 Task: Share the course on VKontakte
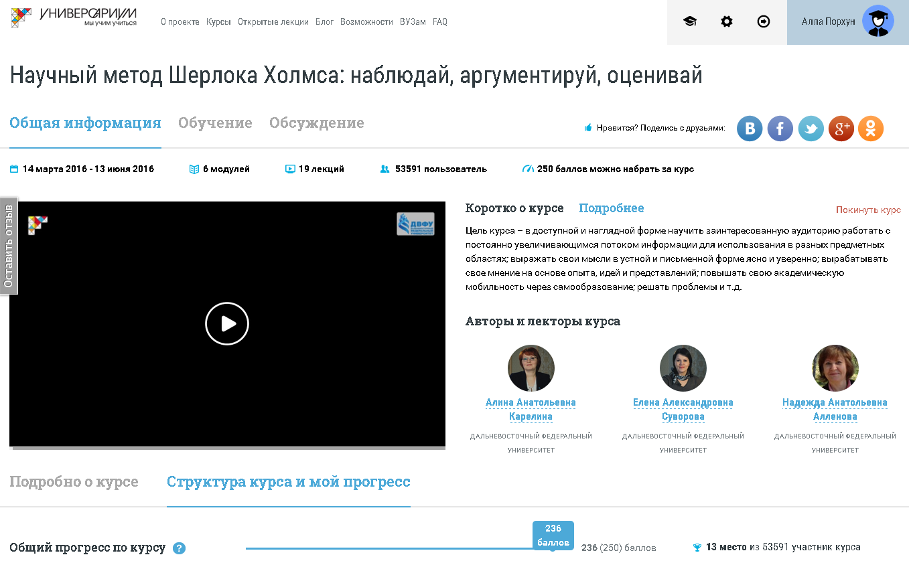(750, 129)
